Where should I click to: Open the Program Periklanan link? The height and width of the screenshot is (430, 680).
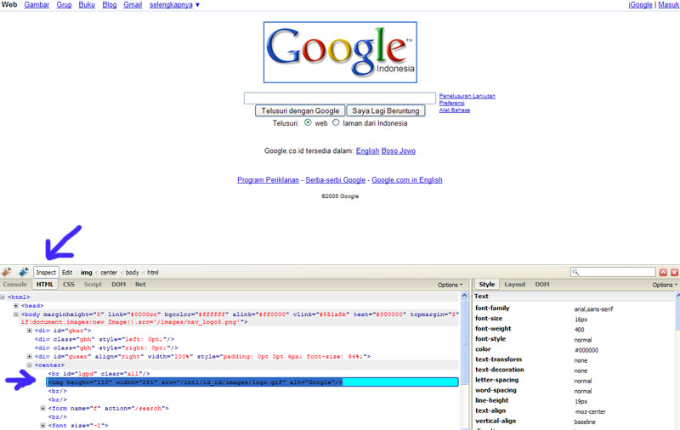click(268, 180)
